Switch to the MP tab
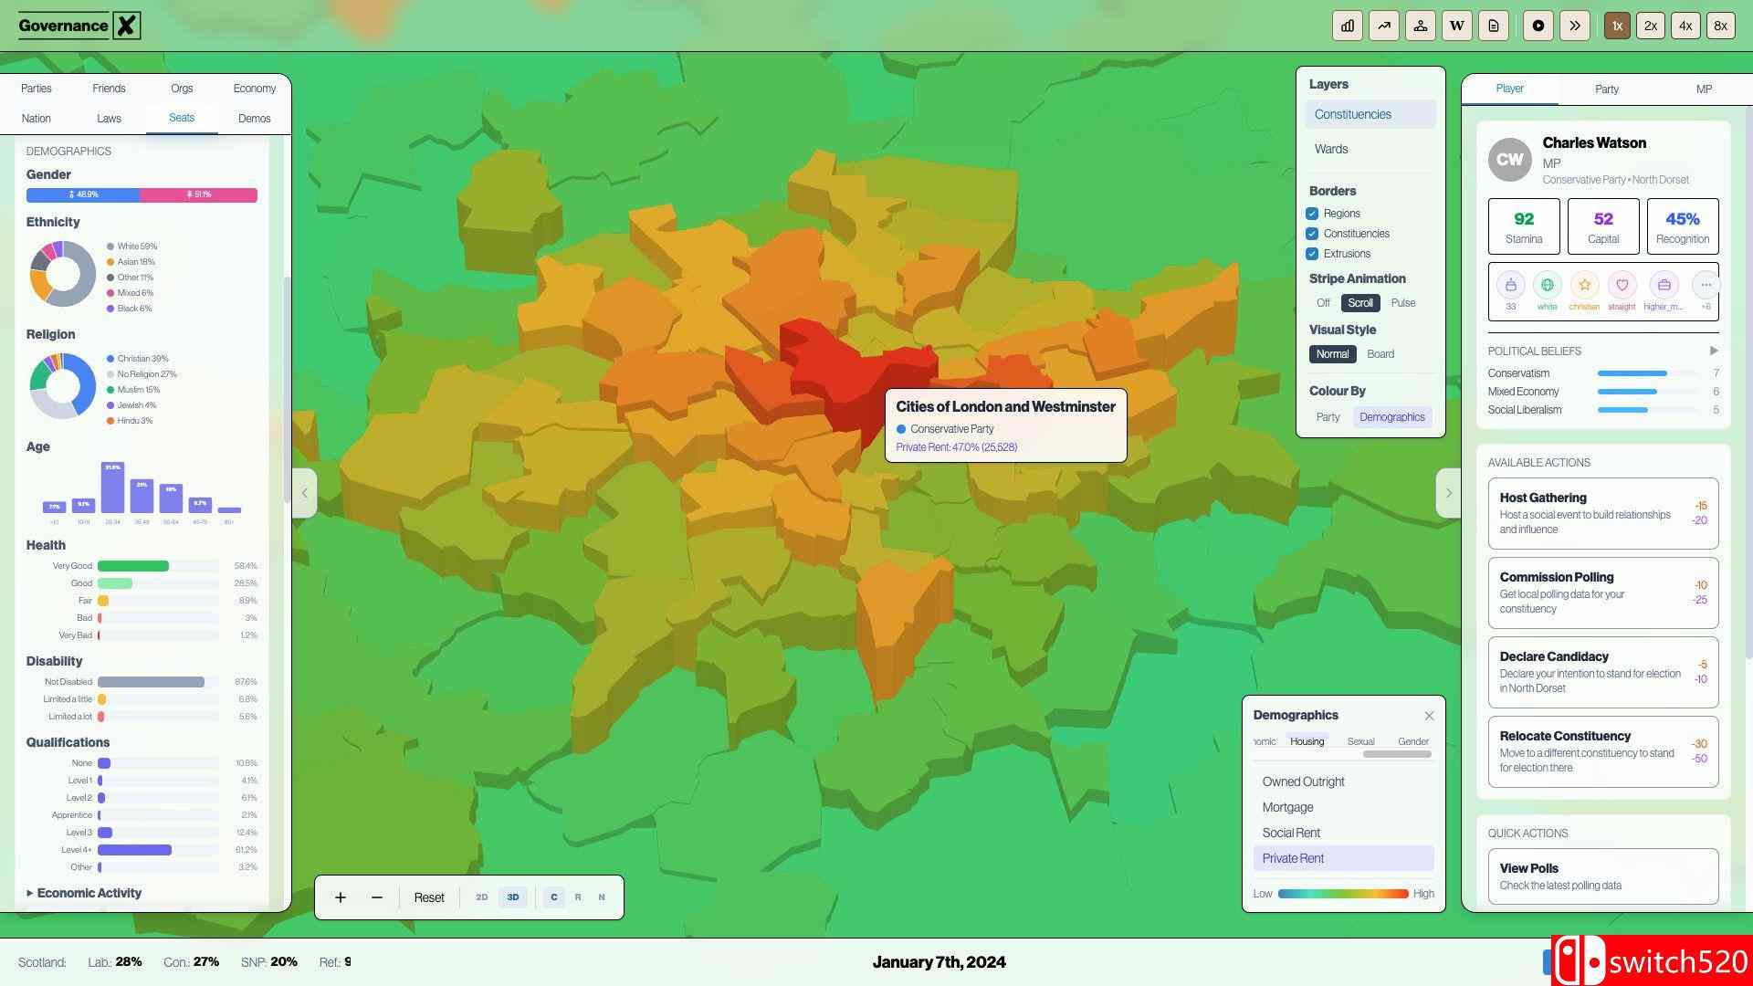 click(x=1704, y=89)
